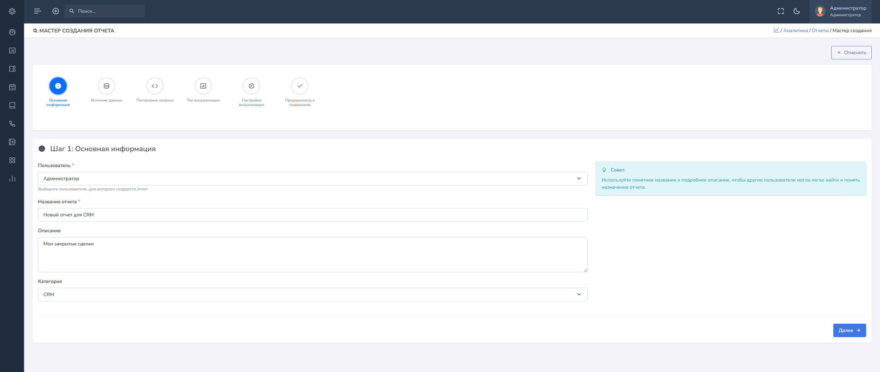The image size is (880, 372).
Task: Open the calendar icon in sidebar
Action: click(x=12, y=87)
